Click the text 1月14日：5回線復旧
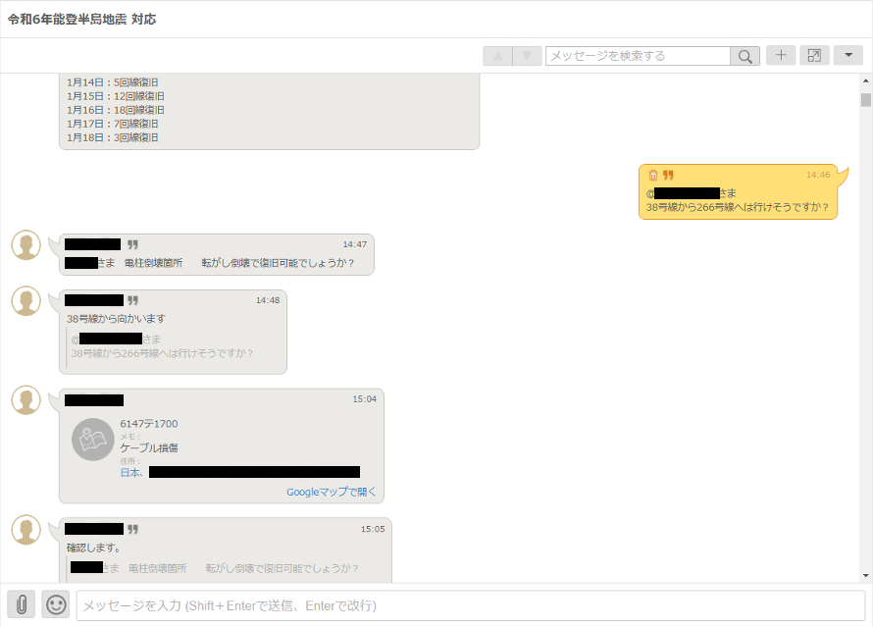This screenshot has width=873, height=627. coord(113,82)
